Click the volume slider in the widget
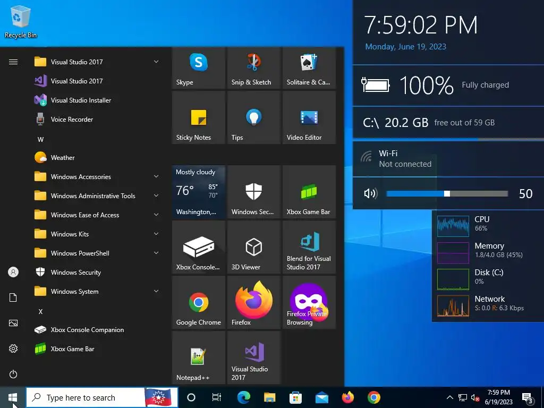The image size is (544, 408). (x=447, y=193)
